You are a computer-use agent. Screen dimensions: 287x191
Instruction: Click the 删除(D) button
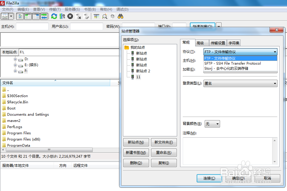pos(136,163)
